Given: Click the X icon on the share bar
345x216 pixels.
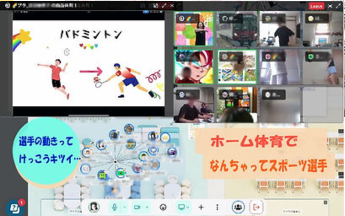Looking at the screenshot, I should [x=172, y=6].
